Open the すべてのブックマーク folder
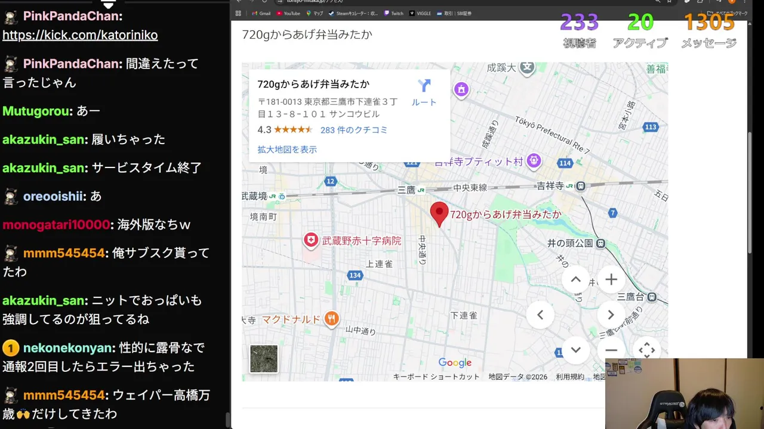Screen dimensions: 764x429 coord(728,13)
